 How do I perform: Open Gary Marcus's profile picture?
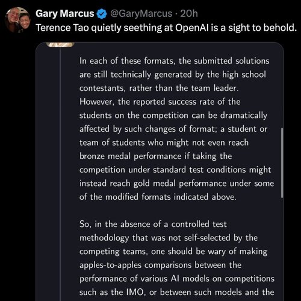(x=17, y=20)
